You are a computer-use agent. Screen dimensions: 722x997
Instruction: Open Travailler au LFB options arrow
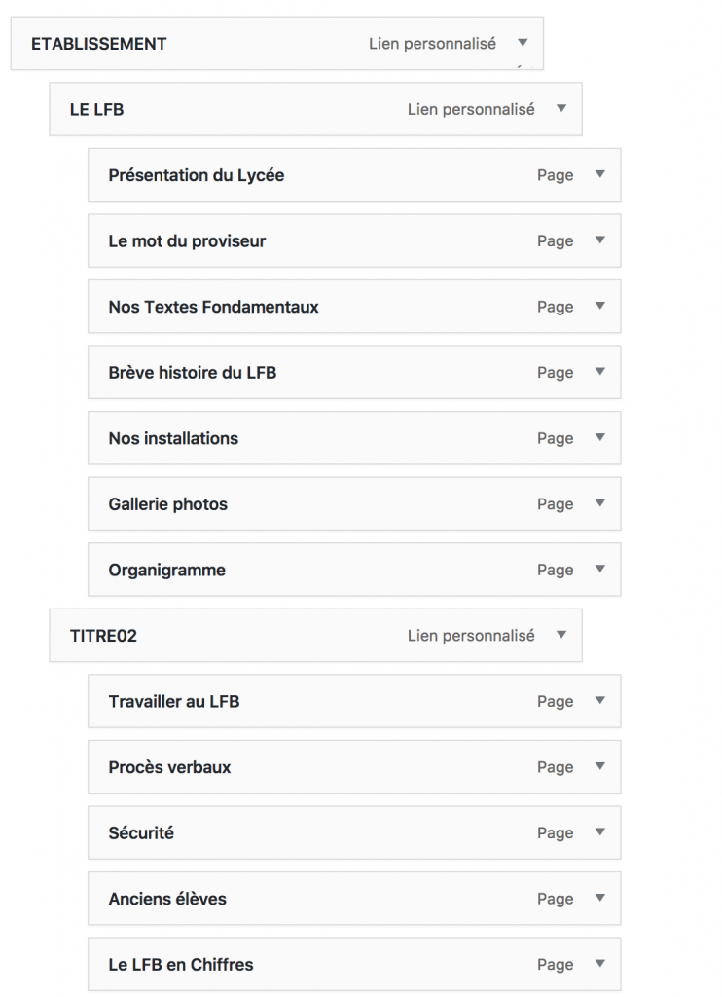click(x=600, y=701)
